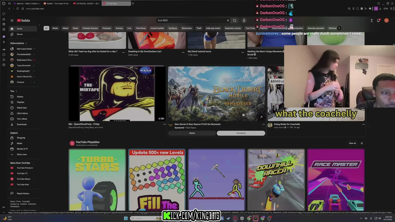Open the Windows Start button

pos(126,218)
